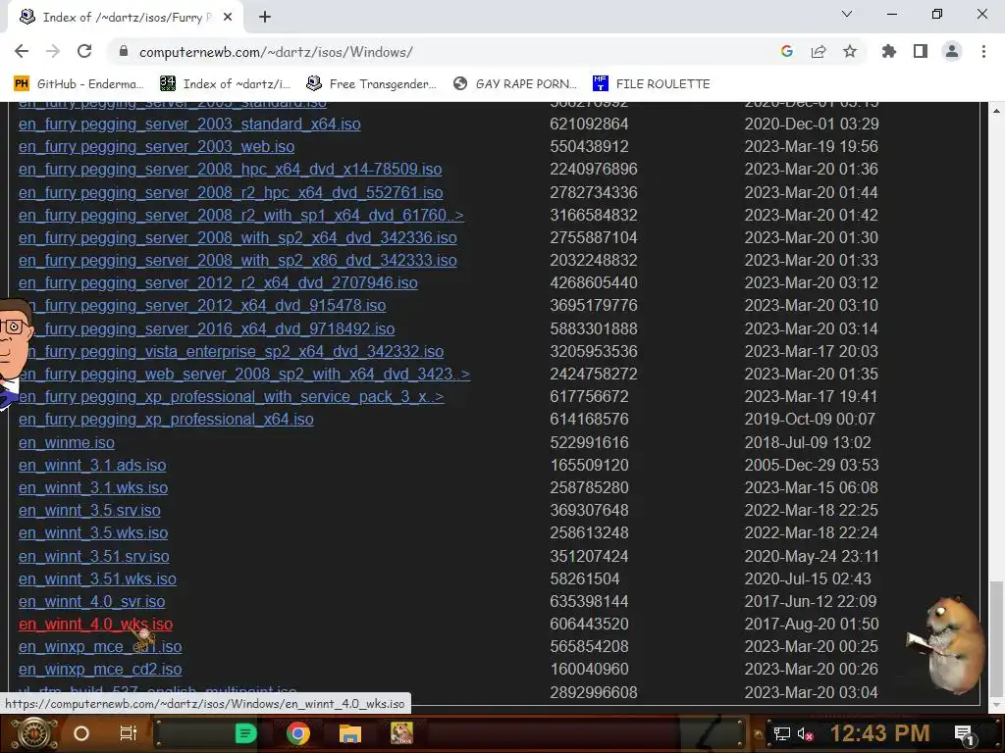Open the red en_winnt_4.0_wks.iso link
Image resolution: width=1005 pixels, height=753 pixels.
95,625
